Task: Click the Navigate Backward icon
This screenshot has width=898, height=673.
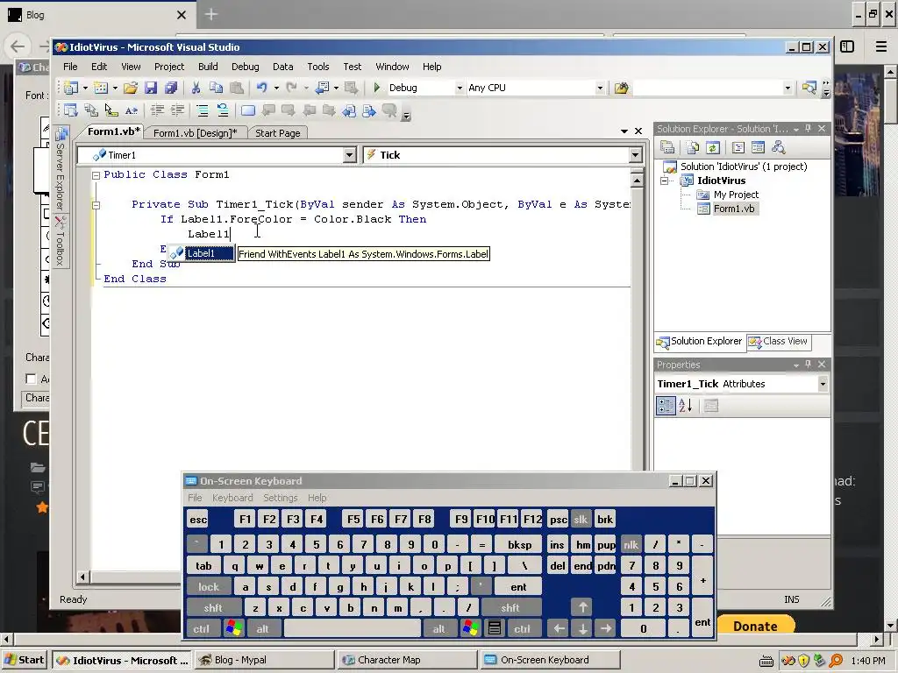Action: (323, 88)
